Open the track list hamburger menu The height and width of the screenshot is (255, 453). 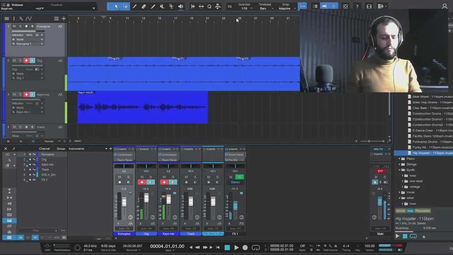pyautogui.click(x=7, y=18)
